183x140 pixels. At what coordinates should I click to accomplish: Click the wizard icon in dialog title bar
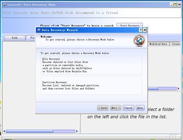[x=39, y=30]
